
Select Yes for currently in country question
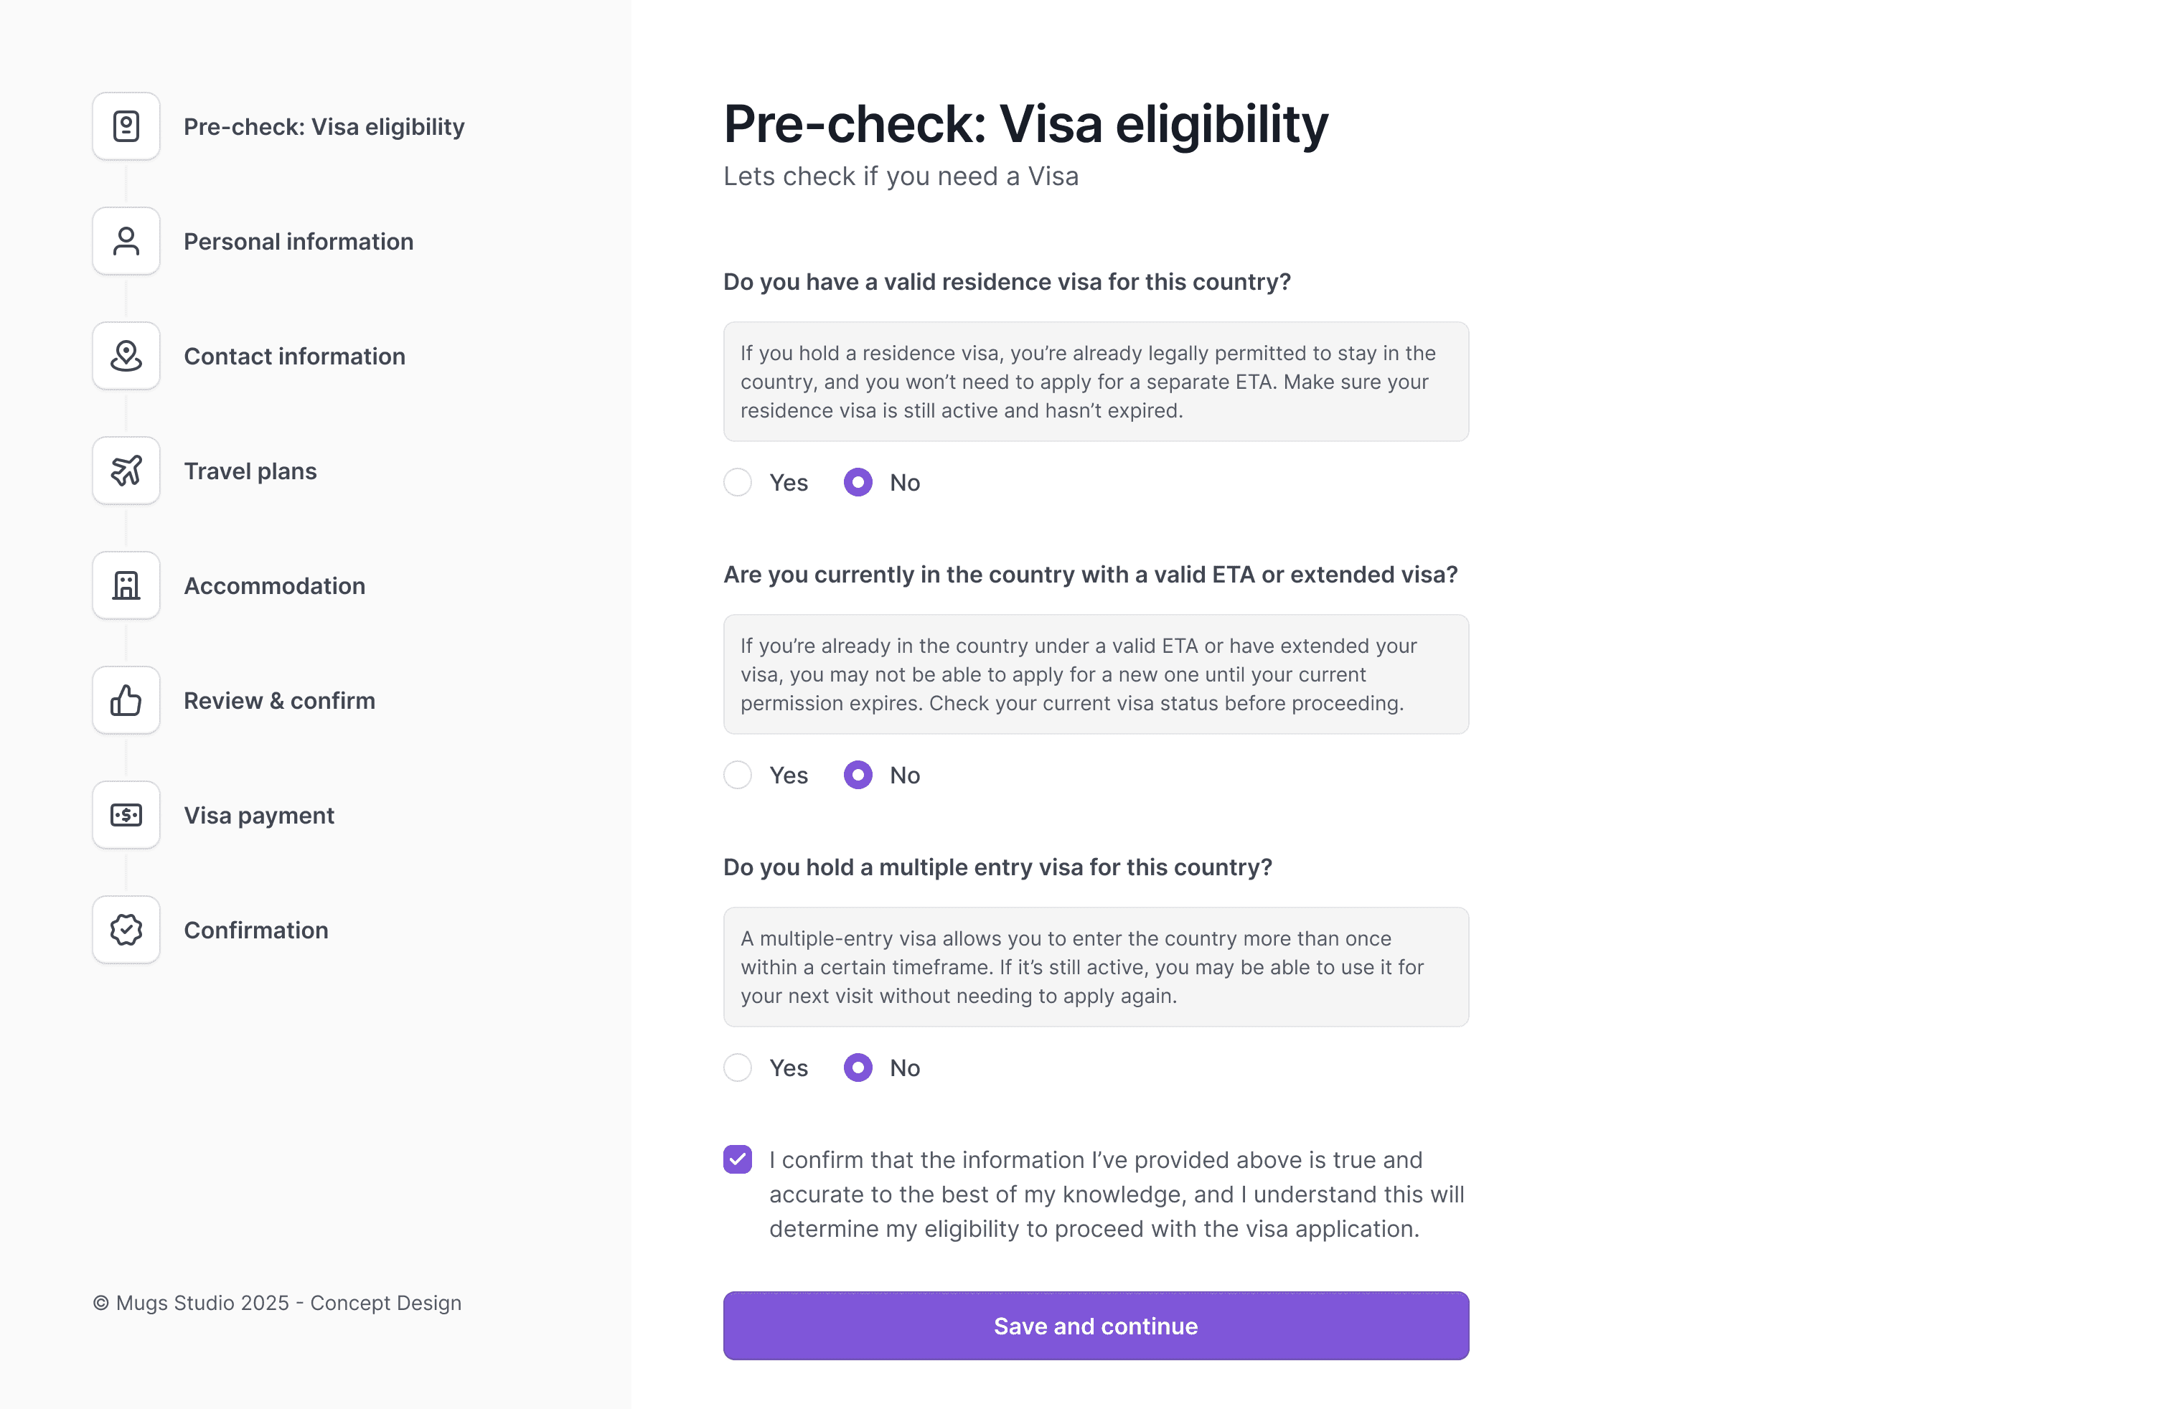738,775
